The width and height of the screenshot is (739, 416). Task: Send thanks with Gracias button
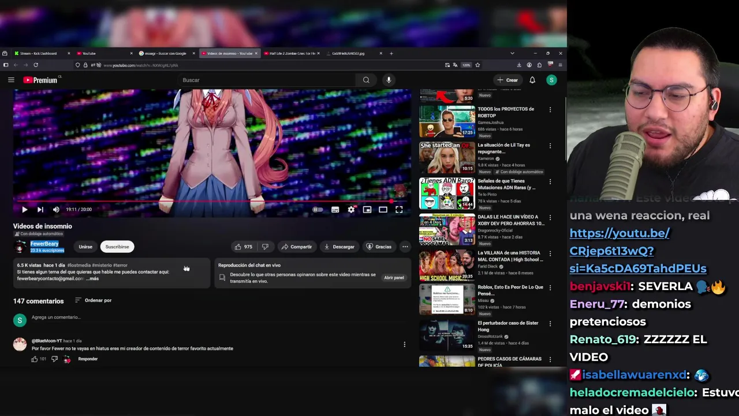tap(379, 247)
